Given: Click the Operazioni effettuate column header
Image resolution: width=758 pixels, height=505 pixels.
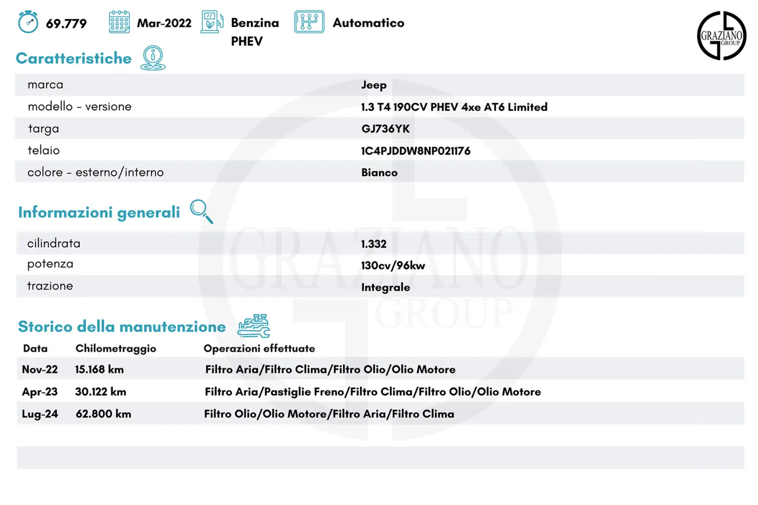Looking at the screenshot, I should pos(259,348).
